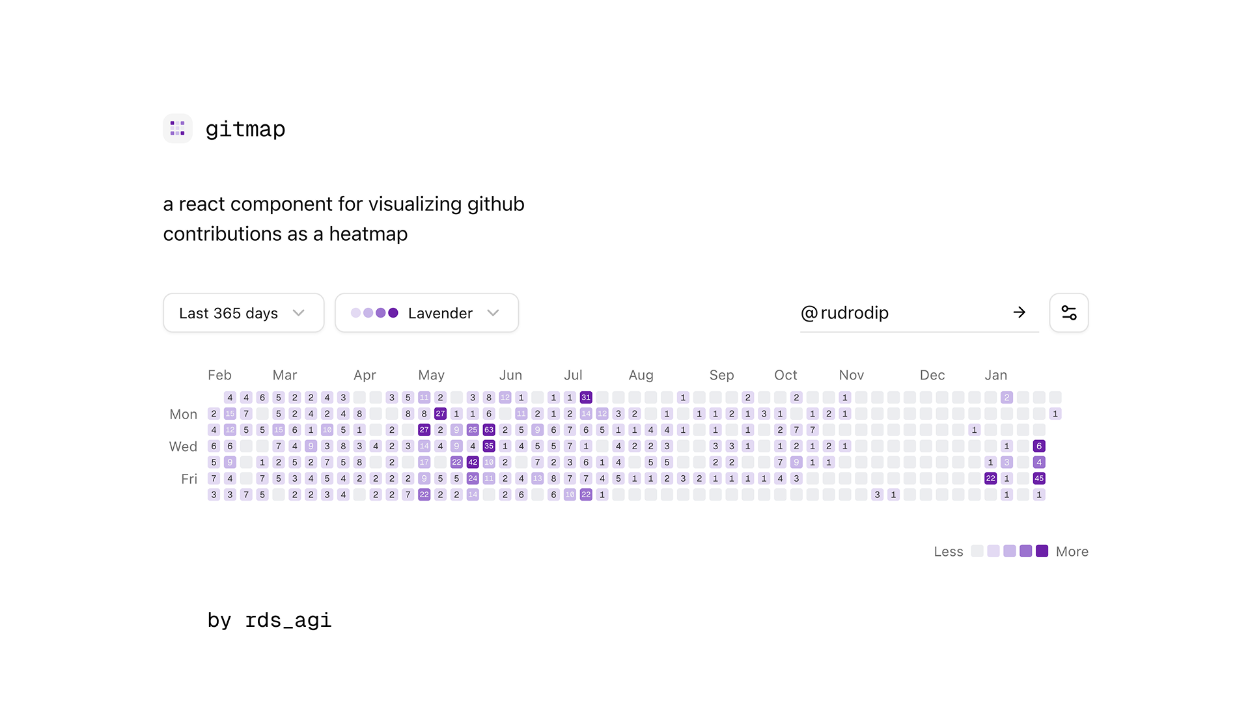This screenshot has height=703, width=1250.
Task: Click the cell showing 31 in July
Action: 586,397
